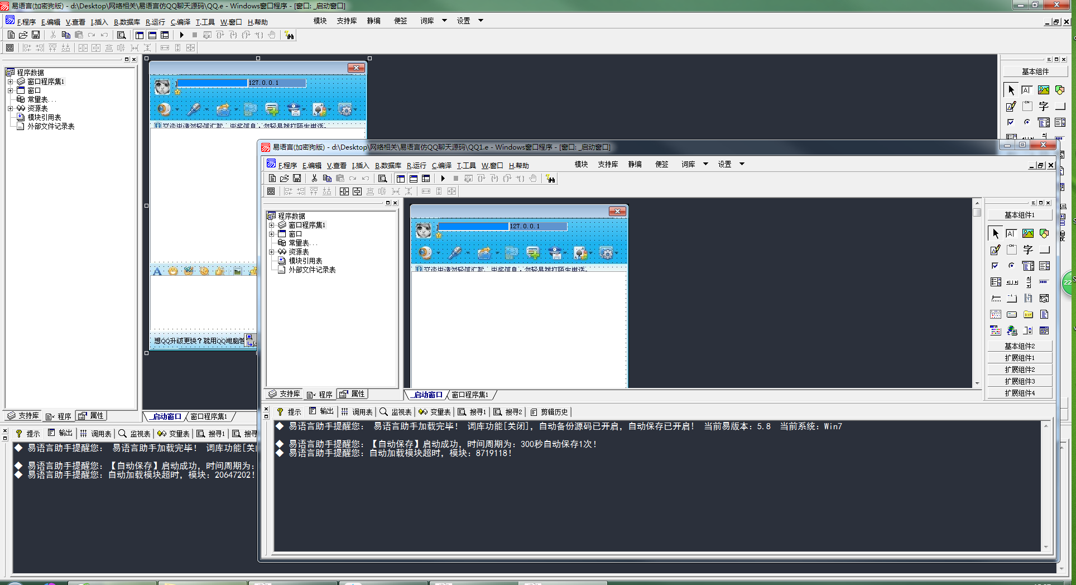
Task: Open 扩展组件4 section in front component box
Action: 1020,393
